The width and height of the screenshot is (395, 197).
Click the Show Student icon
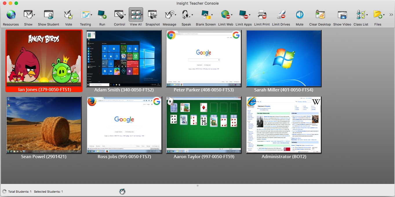point(48,15)
